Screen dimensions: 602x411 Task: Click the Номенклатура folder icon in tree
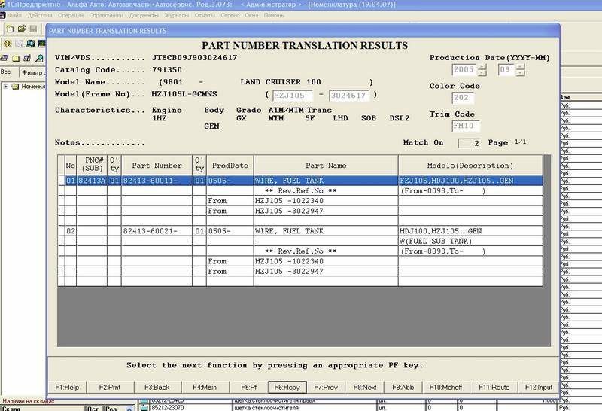15,87
